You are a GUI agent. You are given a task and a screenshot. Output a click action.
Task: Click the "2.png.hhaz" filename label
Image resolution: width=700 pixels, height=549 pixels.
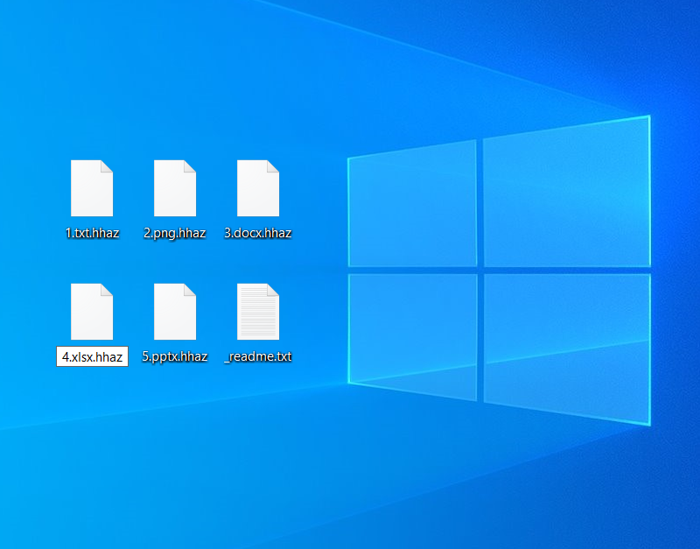(175, 233)
